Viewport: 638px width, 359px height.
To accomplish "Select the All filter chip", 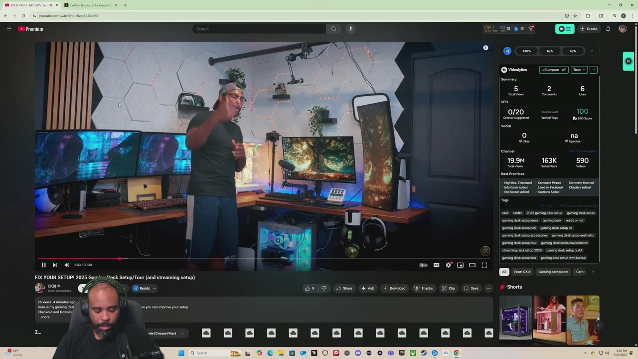I will click(504, 272).
